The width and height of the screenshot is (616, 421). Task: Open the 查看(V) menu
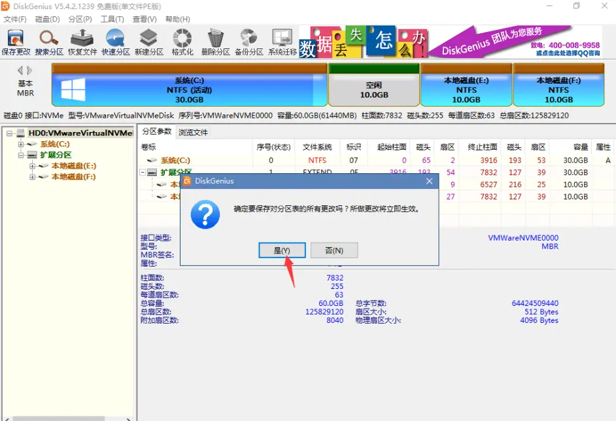(x=144, y=19)
